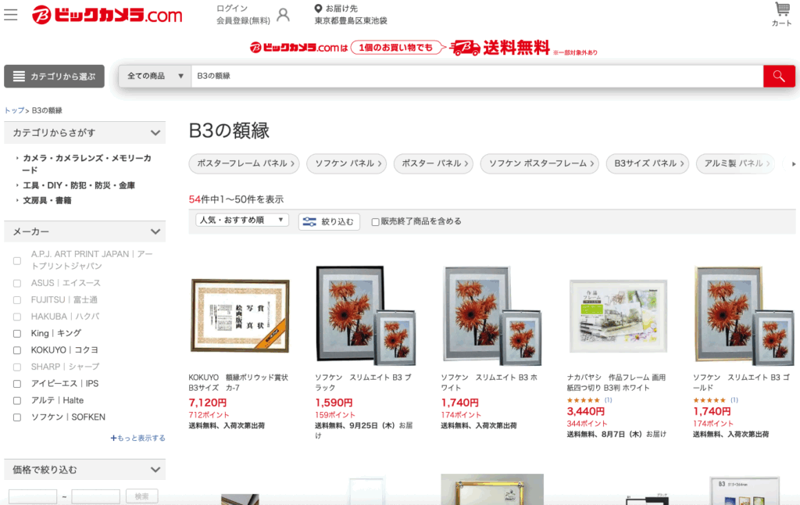Viewport: 800px width, 505px height.
Task: Click the 絞り込む filter icon button
Action: click(329, 221)
